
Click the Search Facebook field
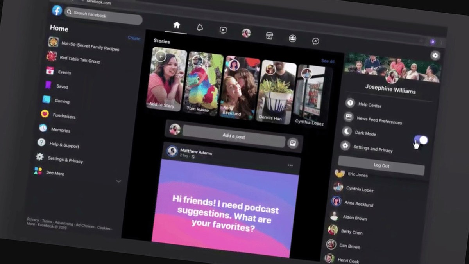pos(104,16)
